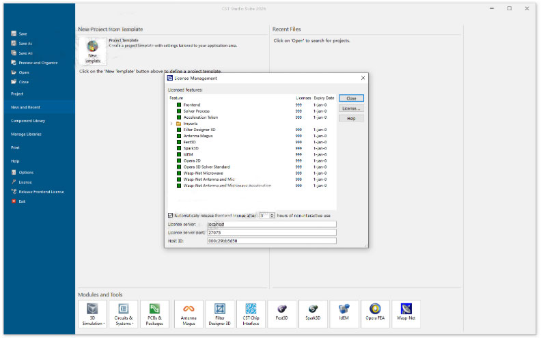Click the Feature column header
The image size is (541, 338).
(x=176, y=98)
